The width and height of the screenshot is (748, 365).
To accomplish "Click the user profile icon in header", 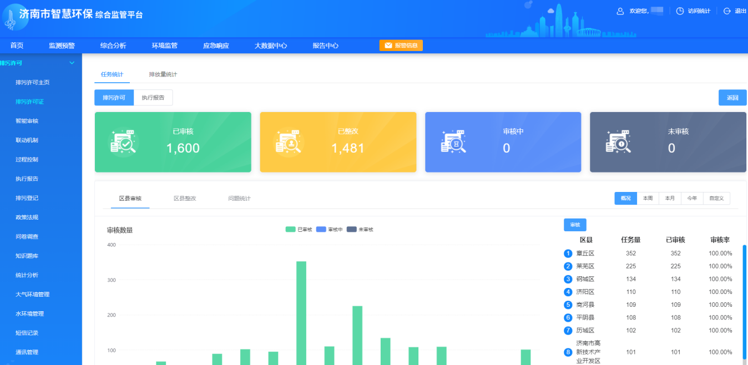I will [x=620, y=11].
